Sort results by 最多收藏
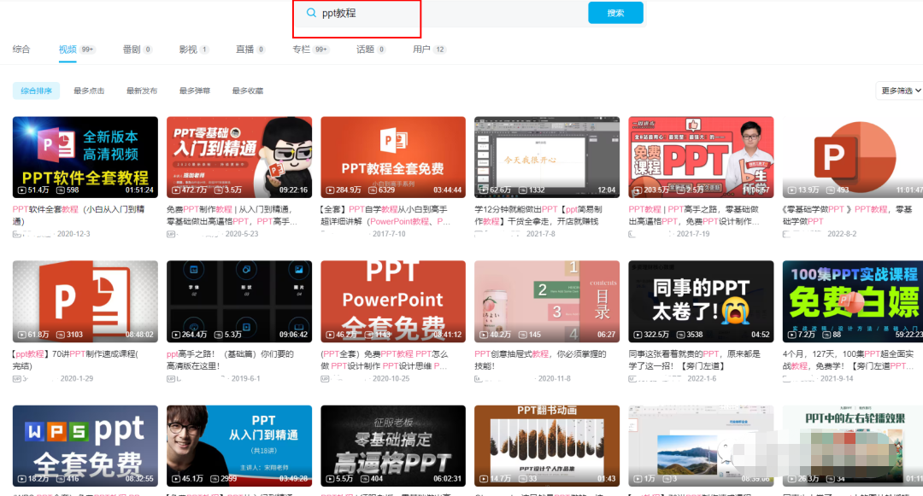 [248, 90]
